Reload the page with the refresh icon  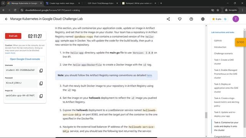coord(15,10)
